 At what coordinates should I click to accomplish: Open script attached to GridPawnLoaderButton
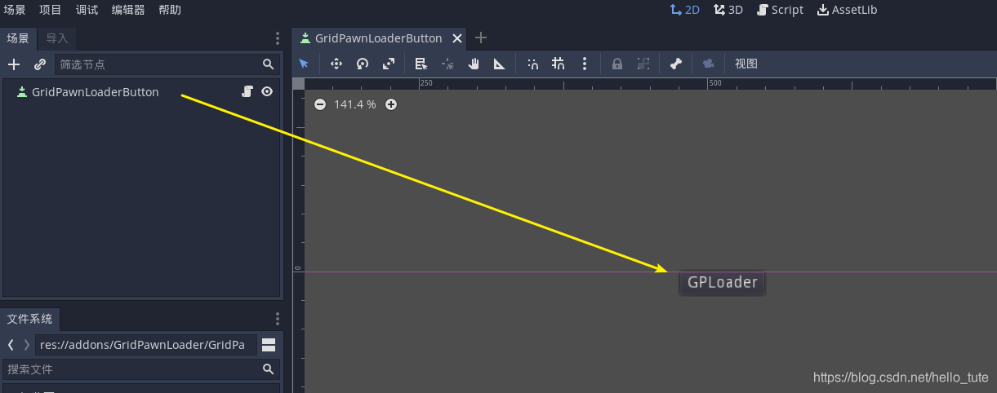[247, 92]
